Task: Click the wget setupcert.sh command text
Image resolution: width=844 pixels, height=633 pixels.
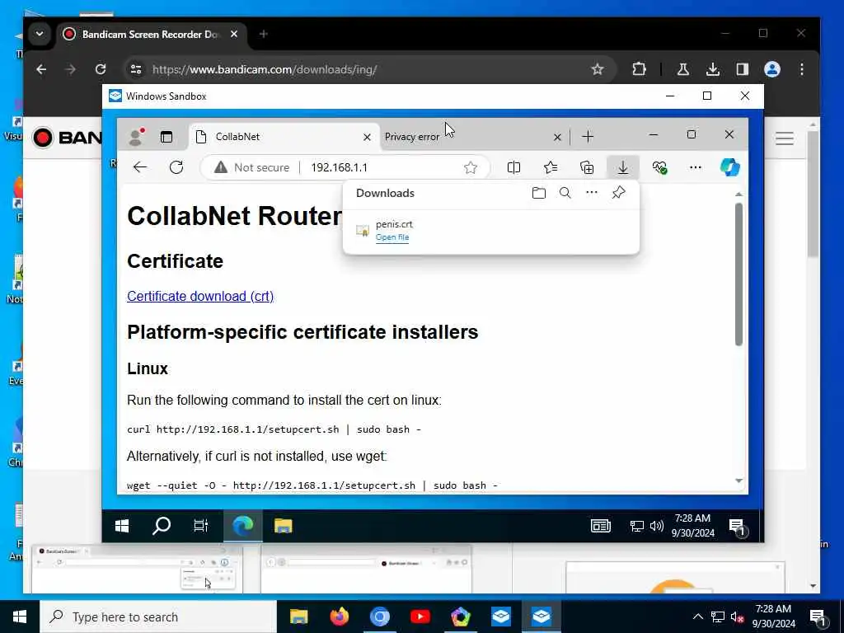Action: click(x=312, y=485)
